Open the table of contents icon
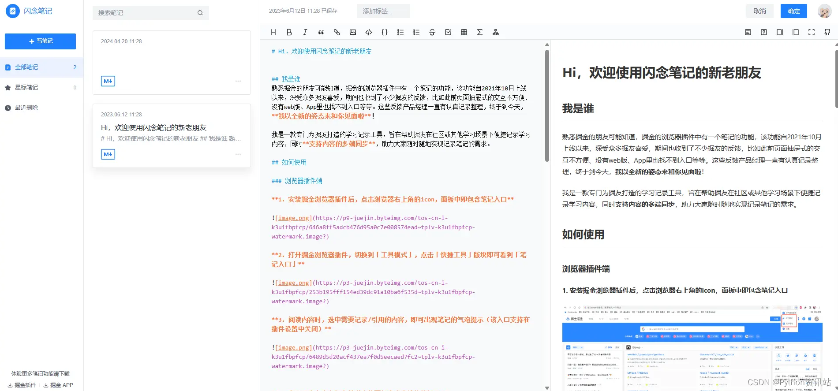This screenshot has width=838, height=391. point(748,32)
